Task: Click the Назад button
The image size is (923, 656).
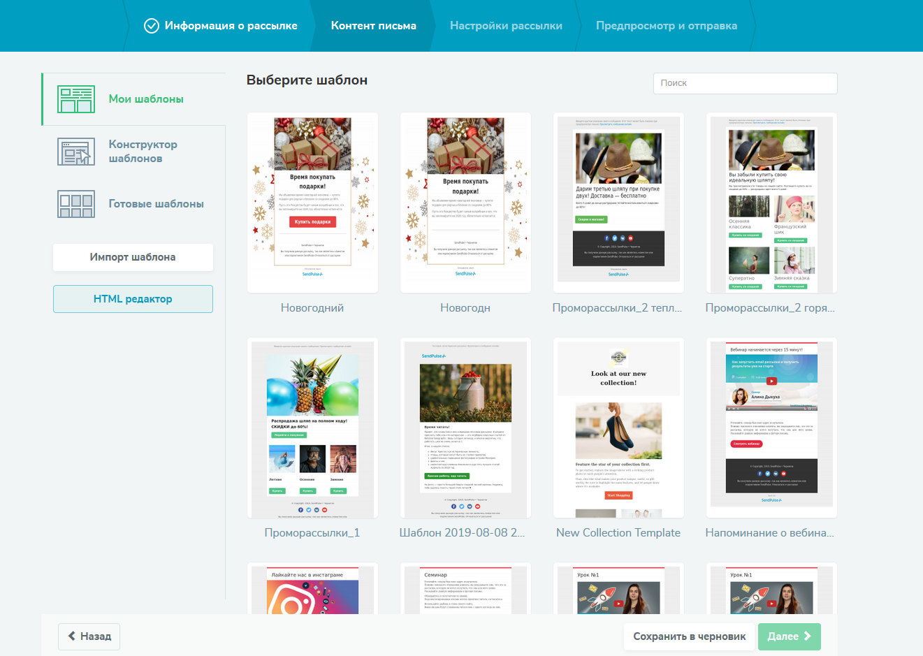Action: pos(89,636)
